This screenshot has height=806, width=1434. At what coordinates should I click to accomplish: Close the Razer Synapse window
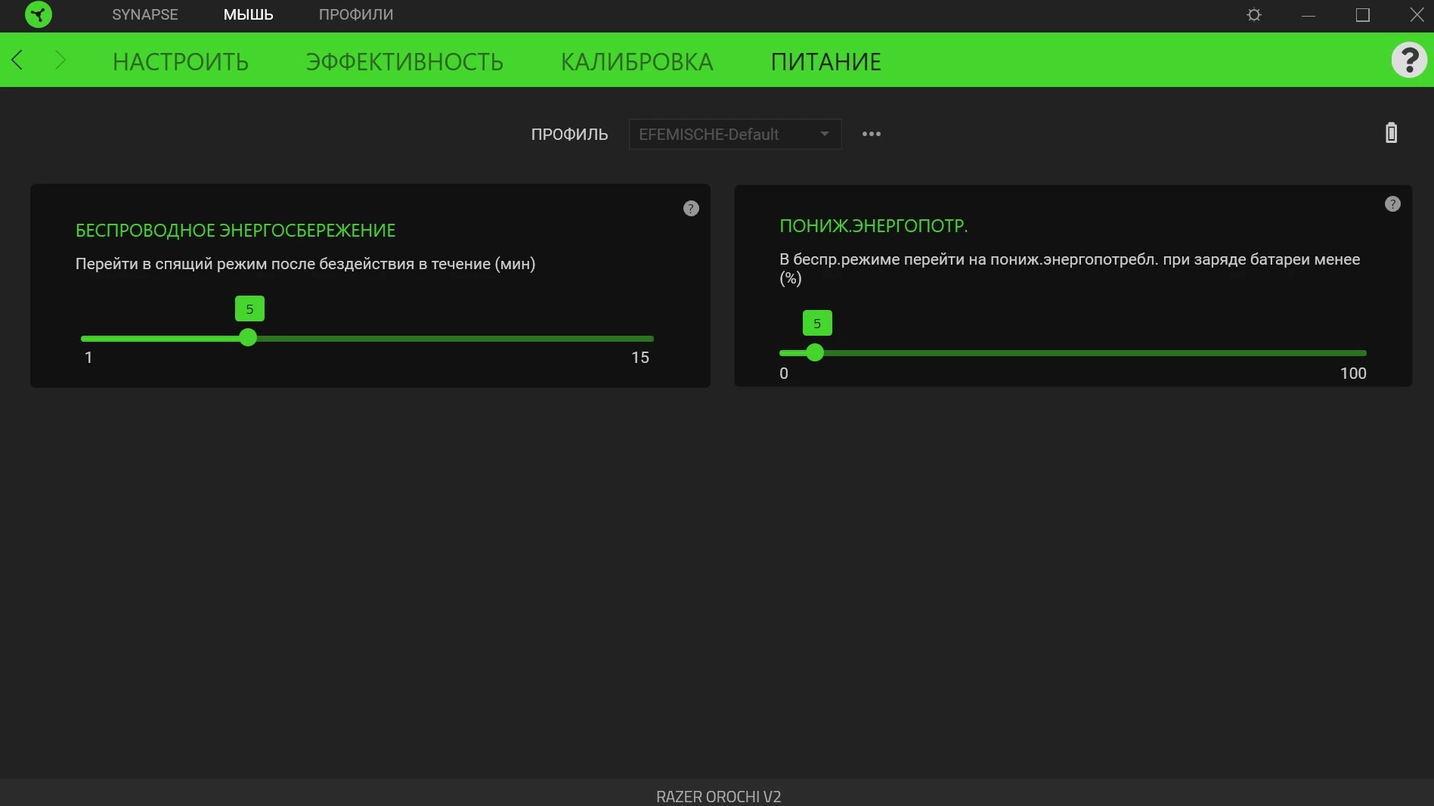coord(1417,15)
